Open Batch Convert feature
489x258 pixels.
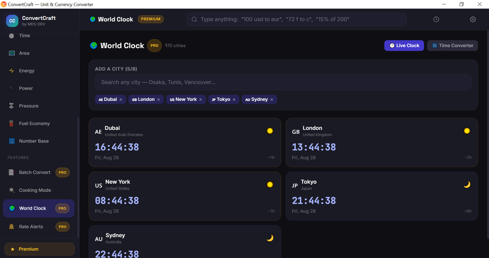tap(39, 172)
